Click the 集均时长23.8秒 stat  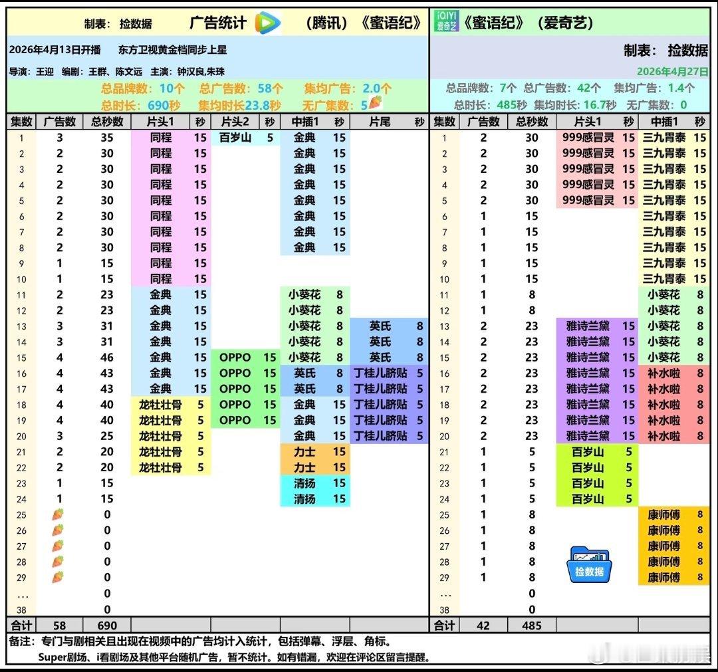(239, 106)
